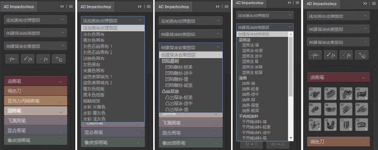Screen dimensions: 378x150
Task: Select oil brush preset 04
Action: coord(362,93)
